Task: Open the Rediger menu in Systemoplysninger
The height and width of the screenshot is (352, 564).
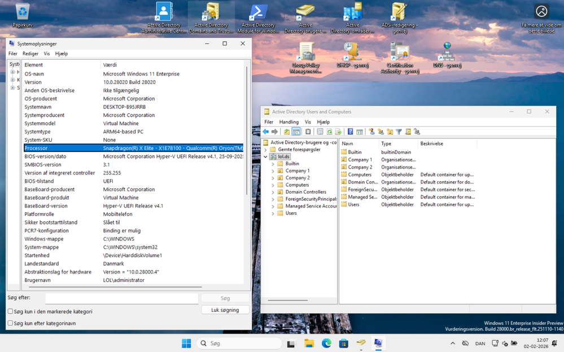Action: 30,54
